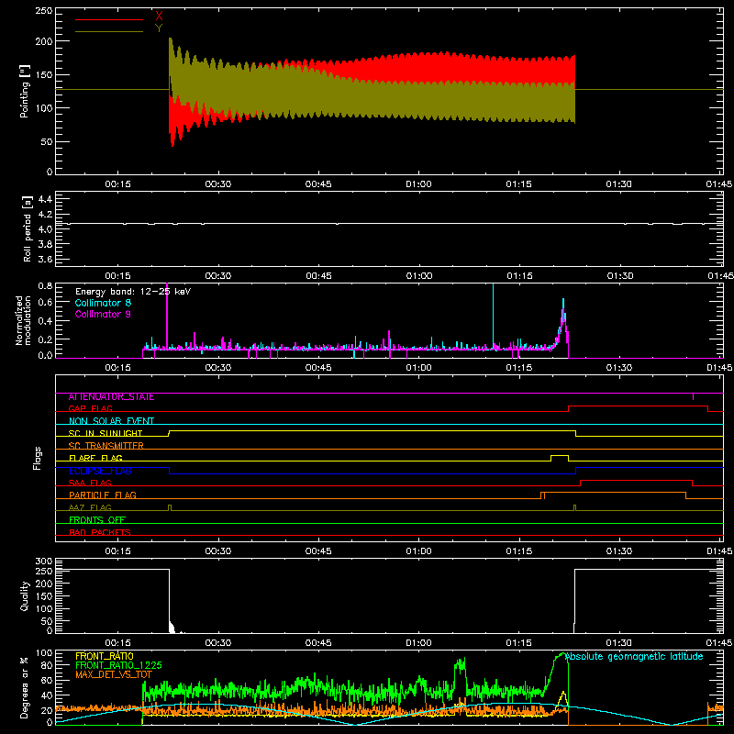The image size is (734, 734).
Task: Click the olive flag label below PARTICLE_FLAG
Action: pos(90,508)
